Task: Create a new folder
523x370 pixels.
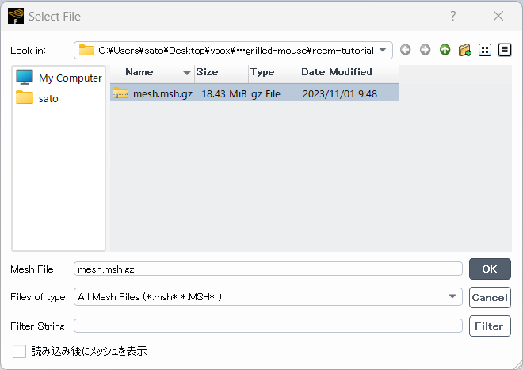Action: [465, 50]
